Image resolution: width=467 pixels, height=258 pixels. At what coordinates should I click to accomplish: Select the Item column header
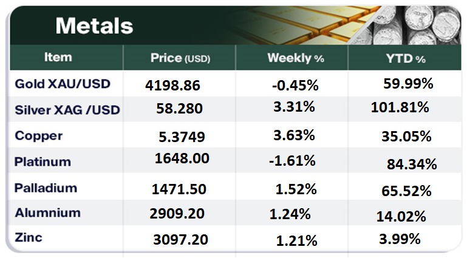(x=58, y=58)
